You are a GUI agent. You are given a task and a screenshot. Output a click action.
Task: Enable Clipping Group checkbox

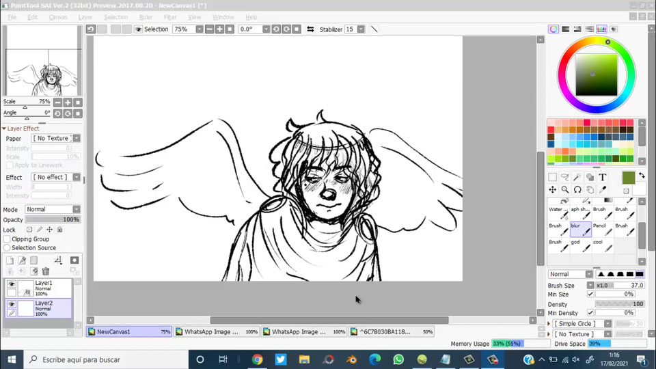[x=7, y=239]
